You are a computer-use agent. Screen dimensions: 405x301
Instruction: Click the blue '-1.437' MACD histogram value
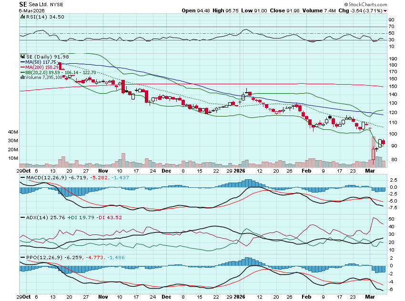coord(120,177)
